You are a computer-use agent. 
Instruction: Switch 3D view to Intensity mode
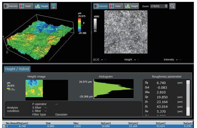pyautogui.click(x=10, y=6)
